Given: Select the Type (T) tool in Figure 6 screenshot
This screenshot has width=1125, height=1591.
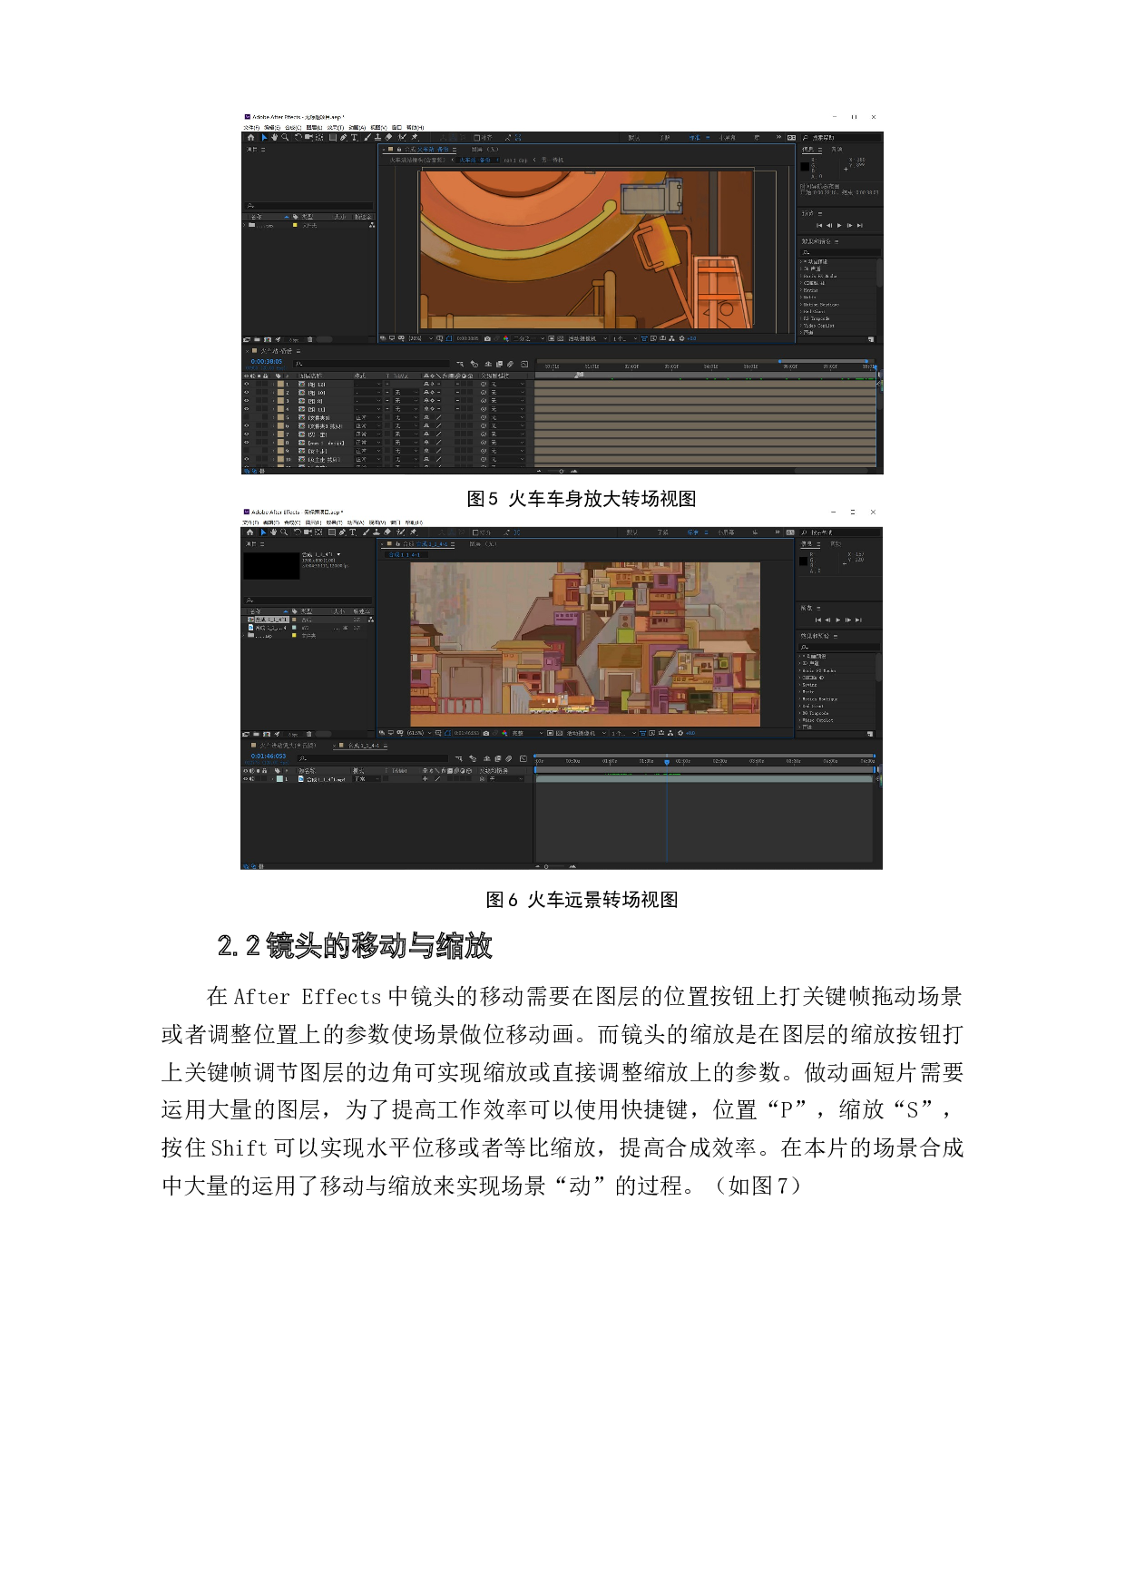Looking at the screenshot, I should pyautogui.click(x=353, y=532).
